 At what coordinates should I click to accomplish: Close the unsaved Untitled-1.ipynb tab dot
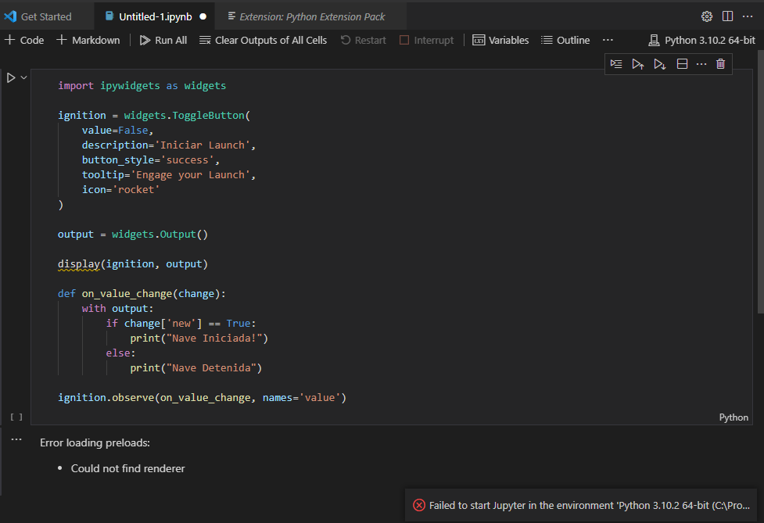tap(203, 16)
